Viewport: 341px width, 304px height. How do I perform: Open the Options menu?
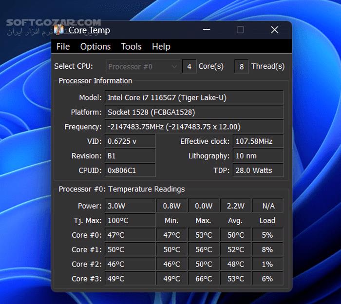[x=95, y=47]
